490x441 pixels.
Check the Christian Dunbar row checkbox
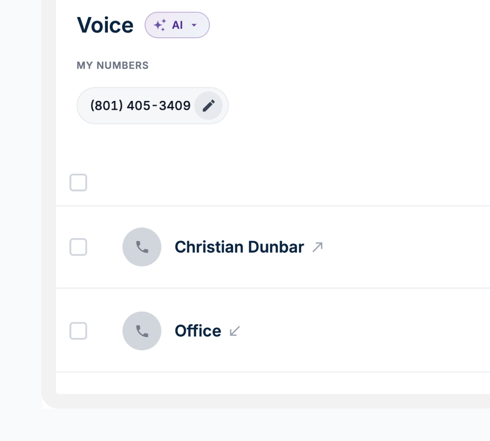click(78, 247)
